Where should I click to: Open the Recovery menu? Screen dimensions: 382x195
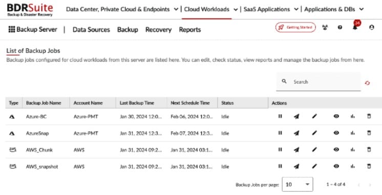(158, 30)
